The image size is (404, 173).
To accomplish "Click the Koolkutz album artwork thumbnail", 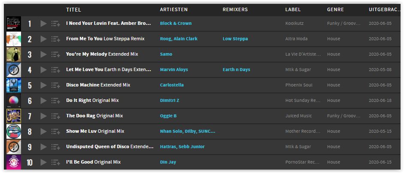I will (x=14, y=24).
